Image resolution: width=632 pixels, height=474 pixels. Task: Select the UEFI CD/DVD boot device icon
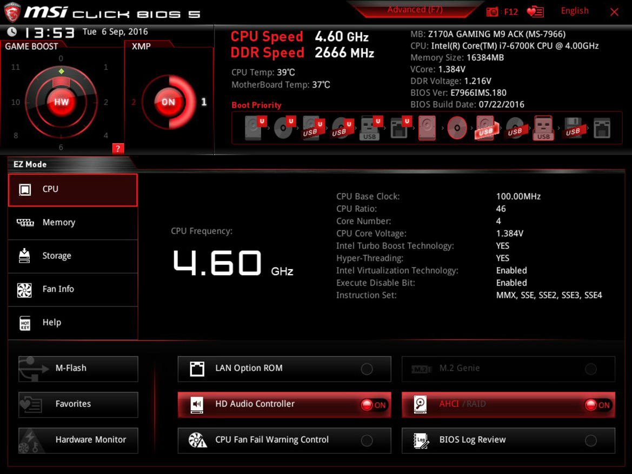pyautogui.click(x=284, y=128)
